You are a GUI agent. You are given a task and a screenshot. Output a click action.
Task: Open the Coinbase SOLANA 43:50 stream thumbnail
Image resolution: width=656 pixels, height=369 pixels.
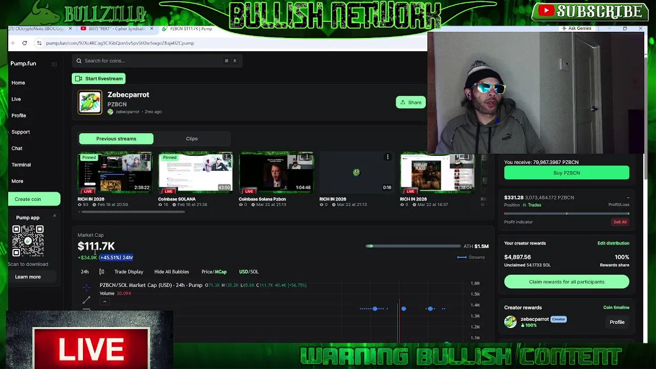195,172
